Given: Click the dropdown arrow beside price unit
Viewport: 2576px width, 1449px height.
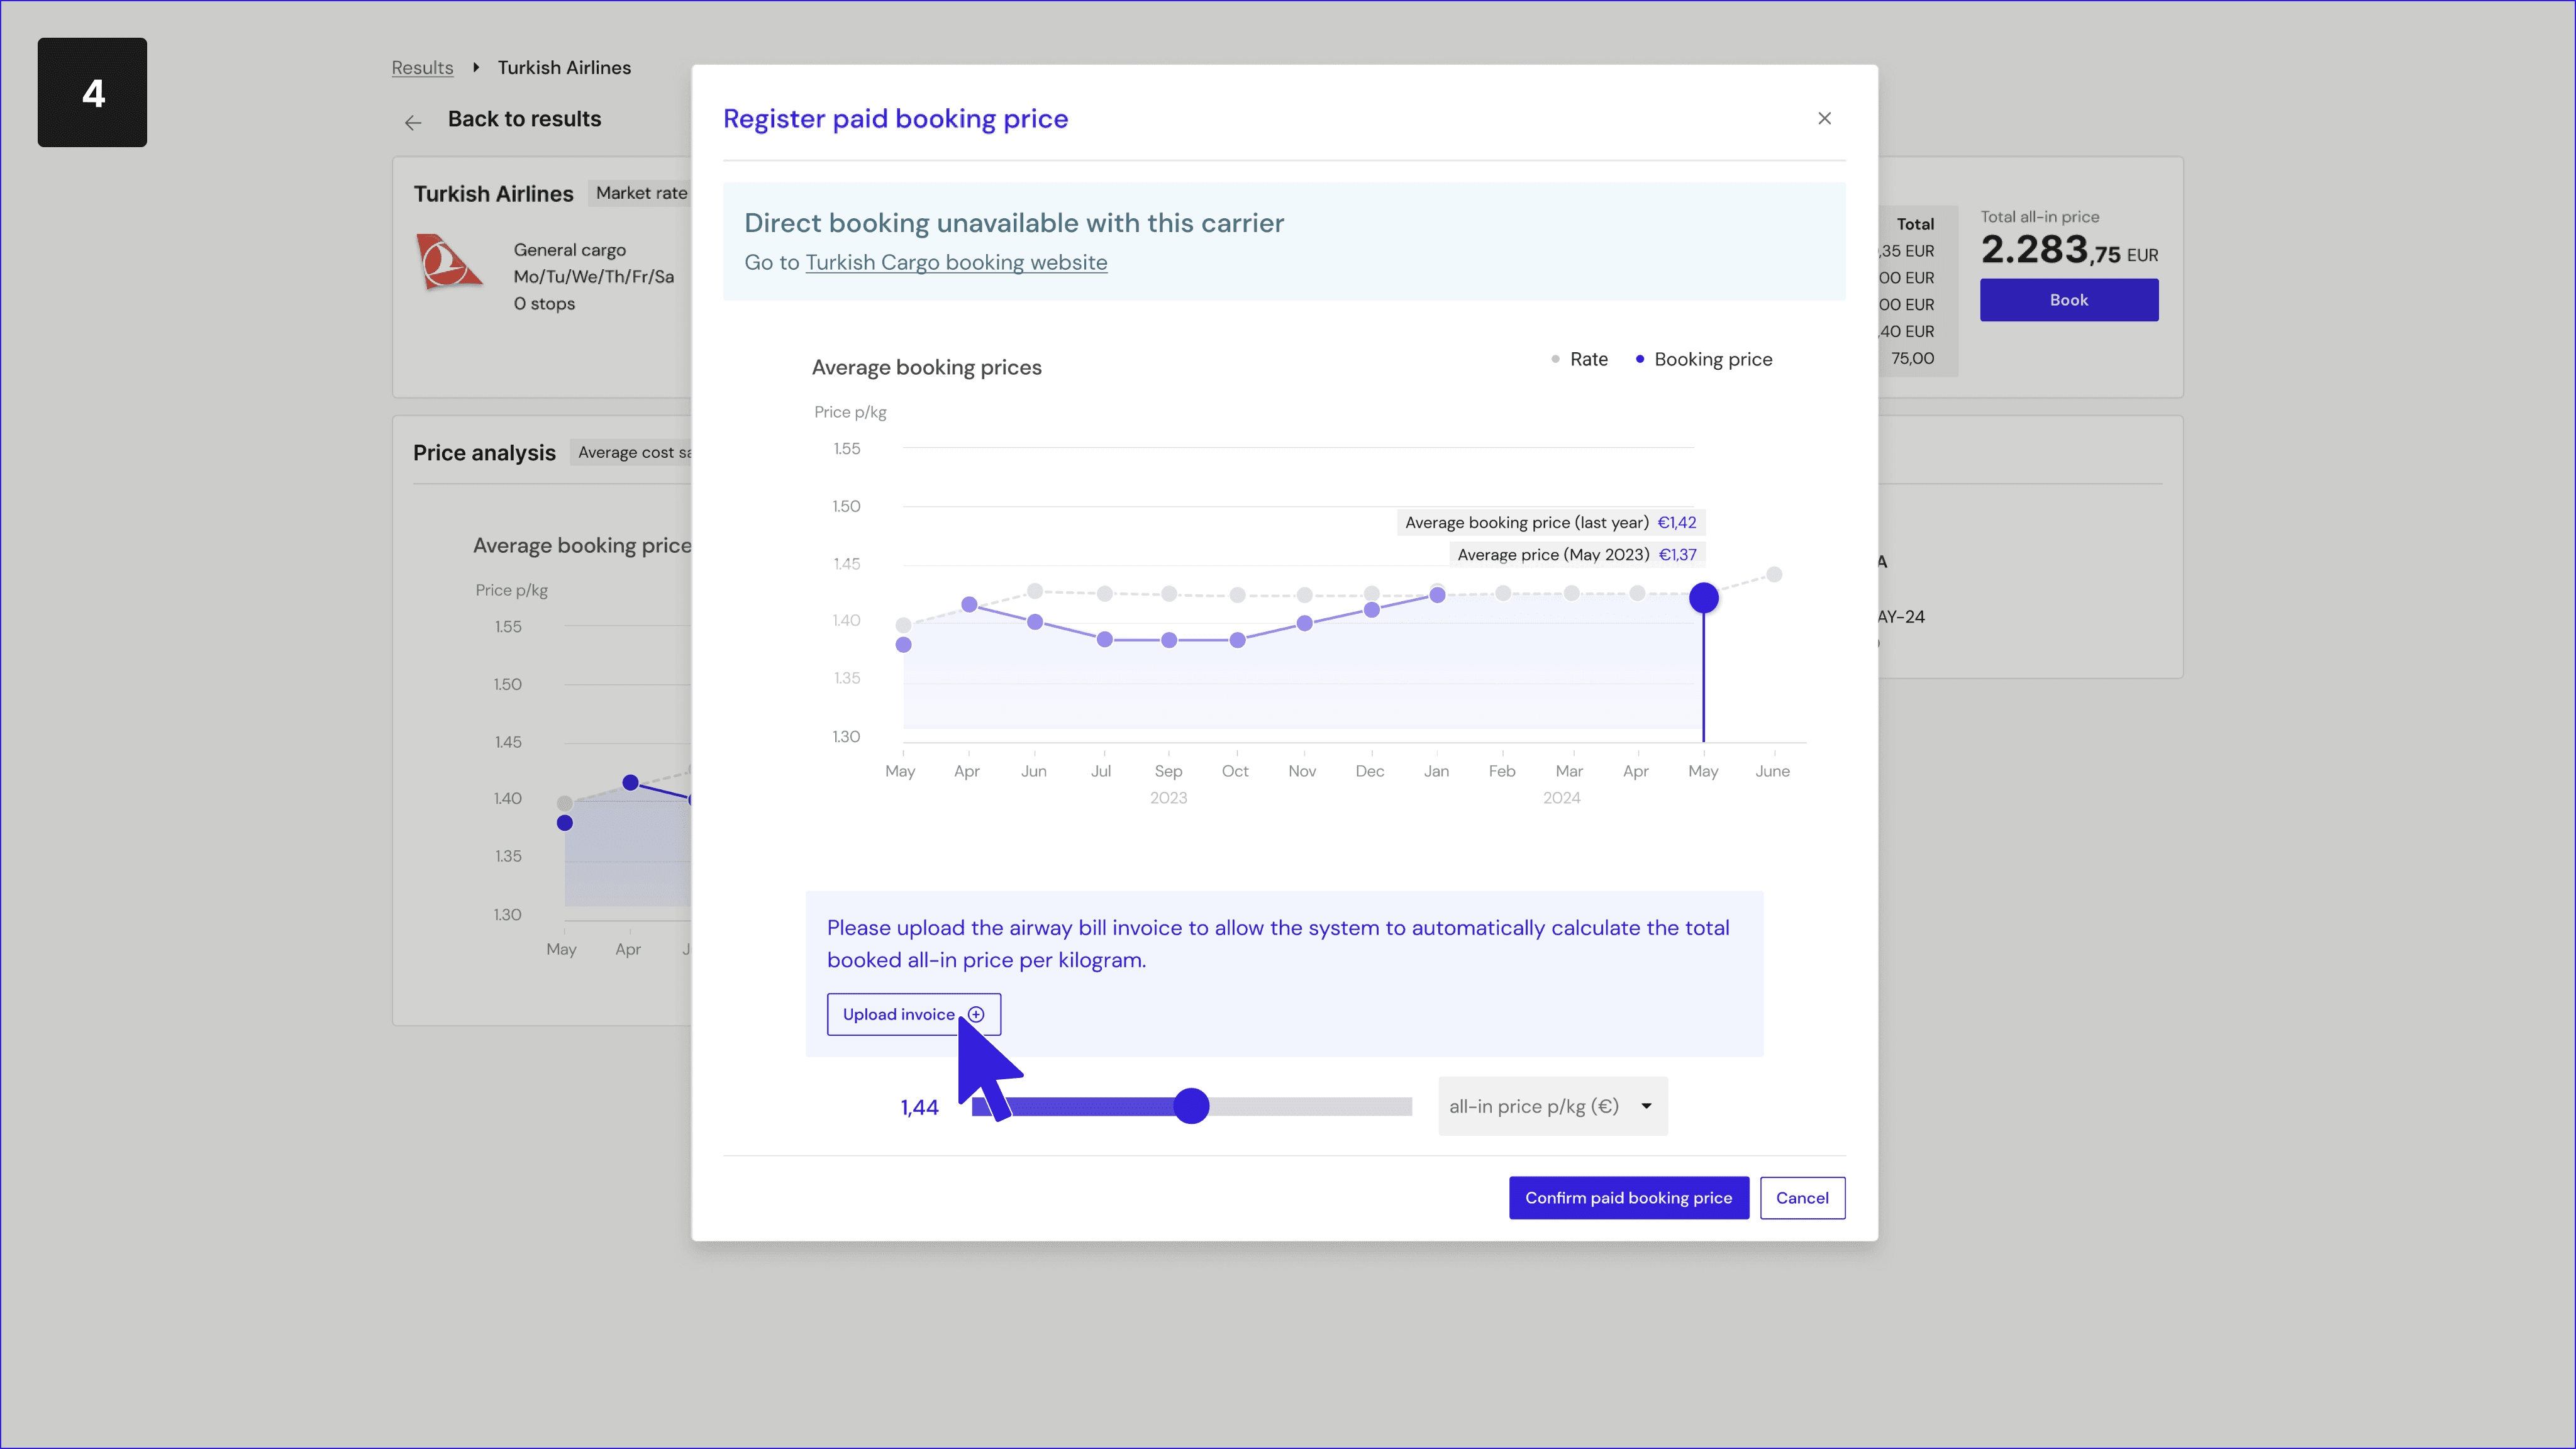Looking at the screenshot, I should 1646,1106.
